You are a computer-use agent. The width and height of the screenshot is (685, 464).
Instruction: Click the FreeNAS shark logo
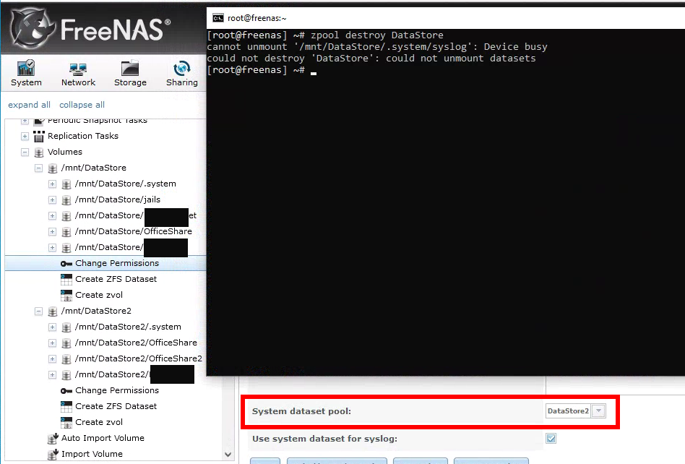coord(32,28)
